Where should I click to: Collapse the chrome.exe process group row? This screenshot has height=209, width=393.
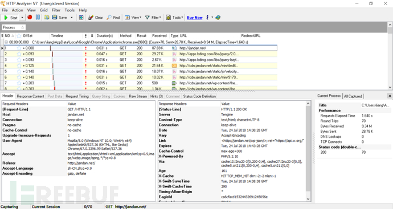coord(6,42)
